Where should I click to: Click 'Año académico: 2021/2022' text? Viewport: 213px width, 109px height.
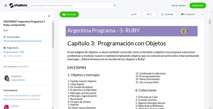16,67
